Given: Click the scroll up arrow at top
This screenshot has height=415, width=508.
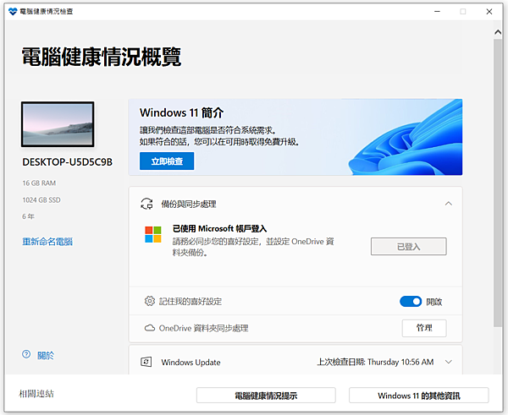Looking at the screenshot, I should point(498,32).
